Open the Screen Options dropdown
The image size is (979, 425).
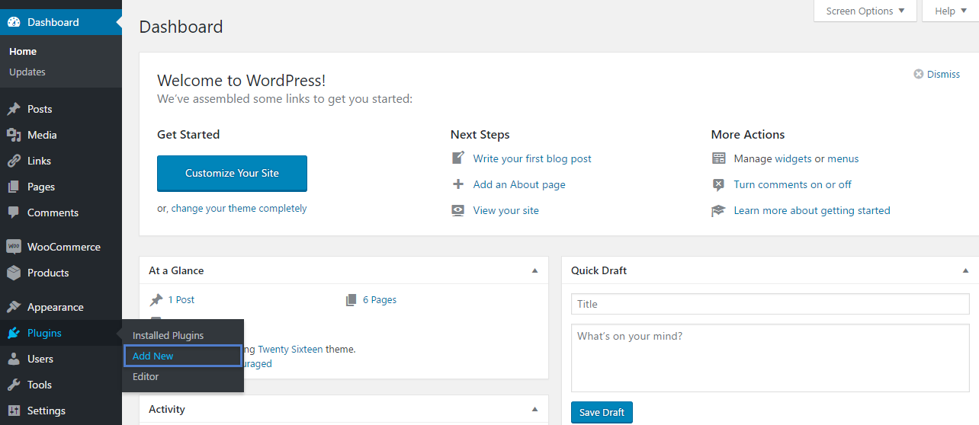tap(865, 11)
